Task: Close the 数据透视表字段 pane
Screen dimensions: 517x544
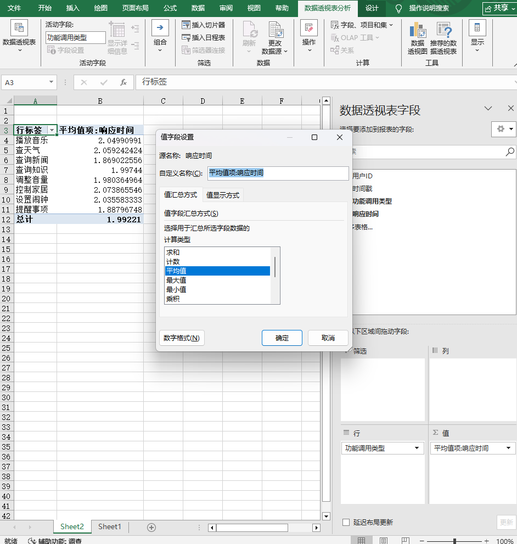Action: (511, 109)
